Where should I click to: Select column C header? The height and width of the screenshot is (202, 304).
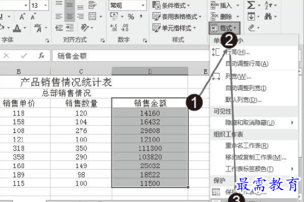coord(81,72)
